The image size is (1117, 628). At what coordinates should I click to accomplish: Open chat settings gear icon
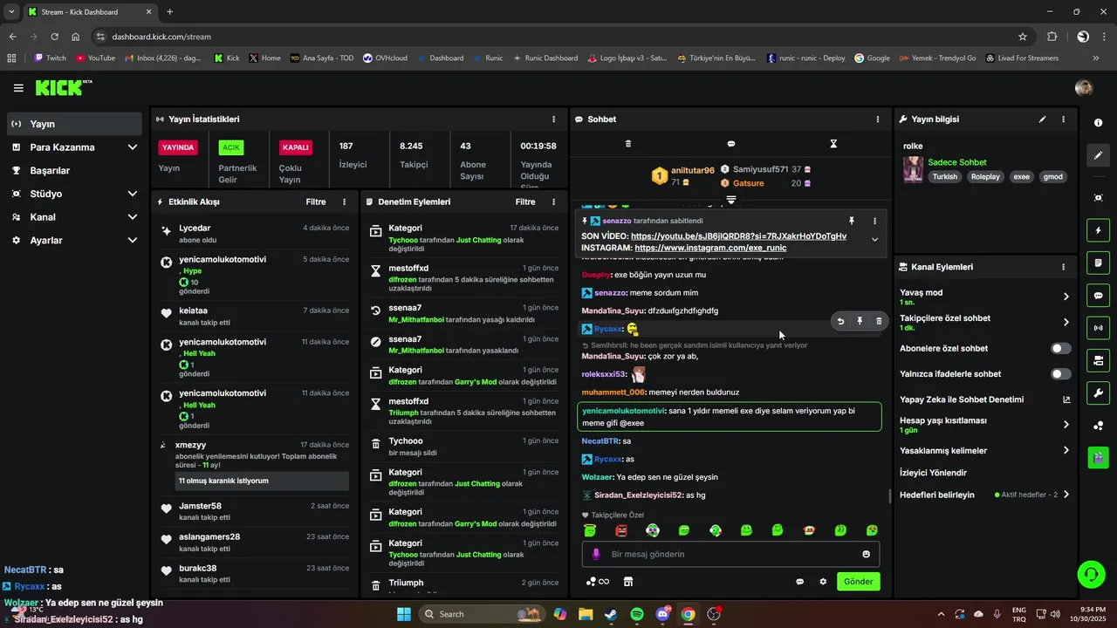pos(822,582)
